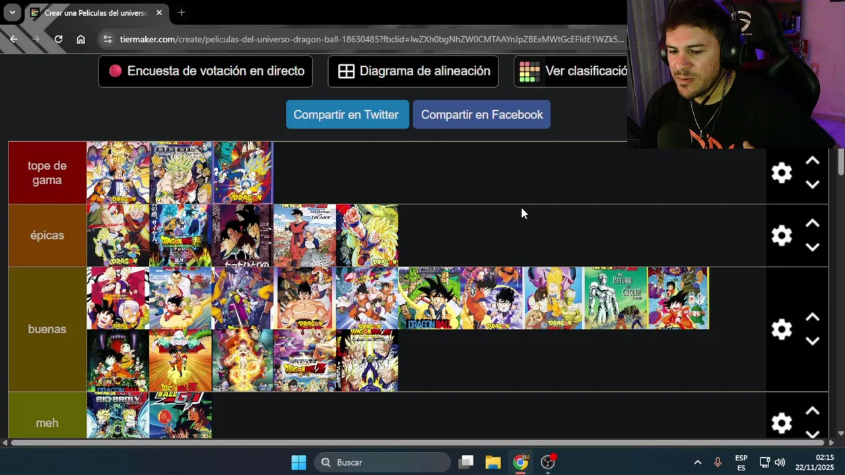
Task: Open Diagrama de alineación
Action: tap(413, 71)
